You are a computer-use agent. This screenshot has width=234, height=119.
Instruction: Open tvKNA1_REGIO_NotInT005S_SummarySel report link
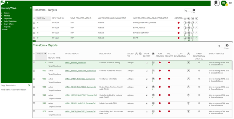click(x=80, y=87)
